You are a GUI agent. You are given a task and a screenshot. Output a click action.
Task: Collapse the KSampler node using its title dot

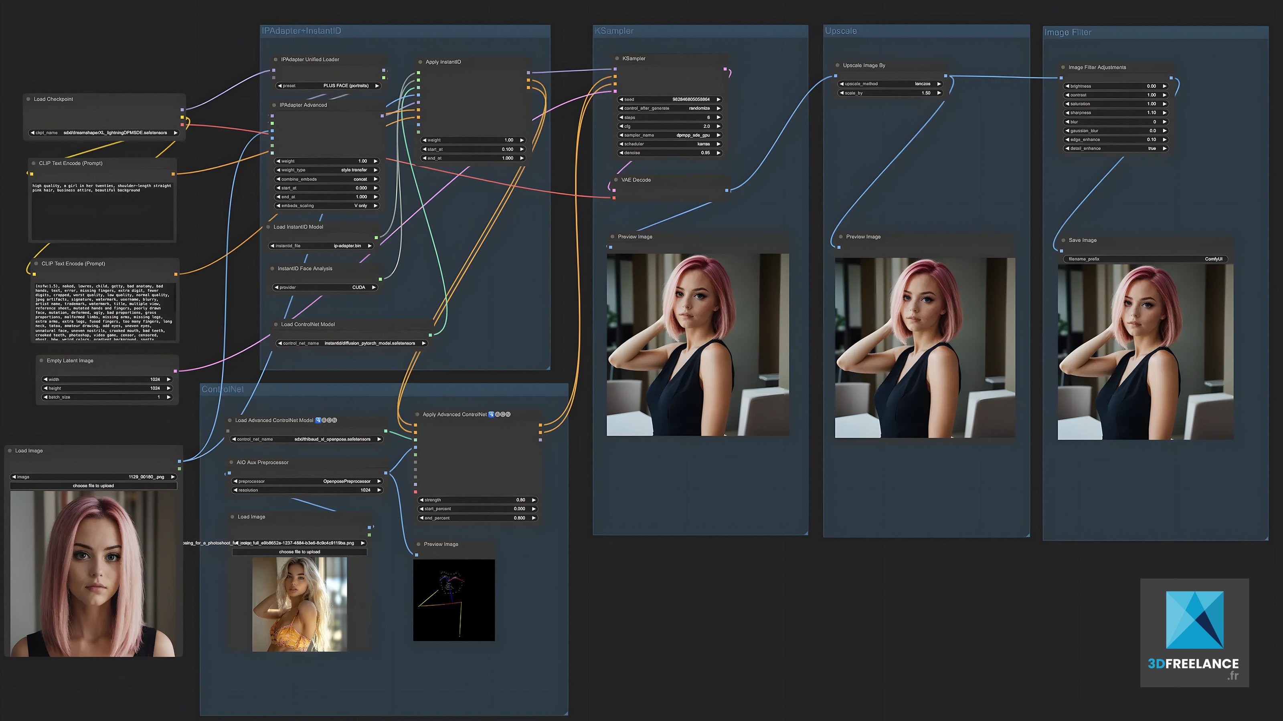617,59
